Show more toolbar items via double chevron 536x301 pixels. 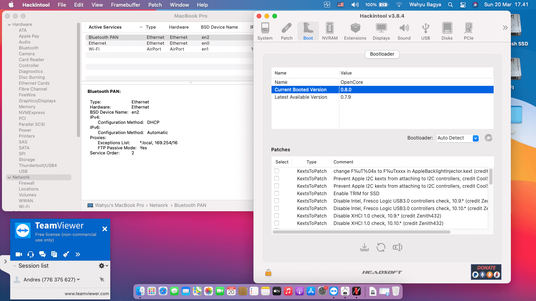tap(505, 28)
